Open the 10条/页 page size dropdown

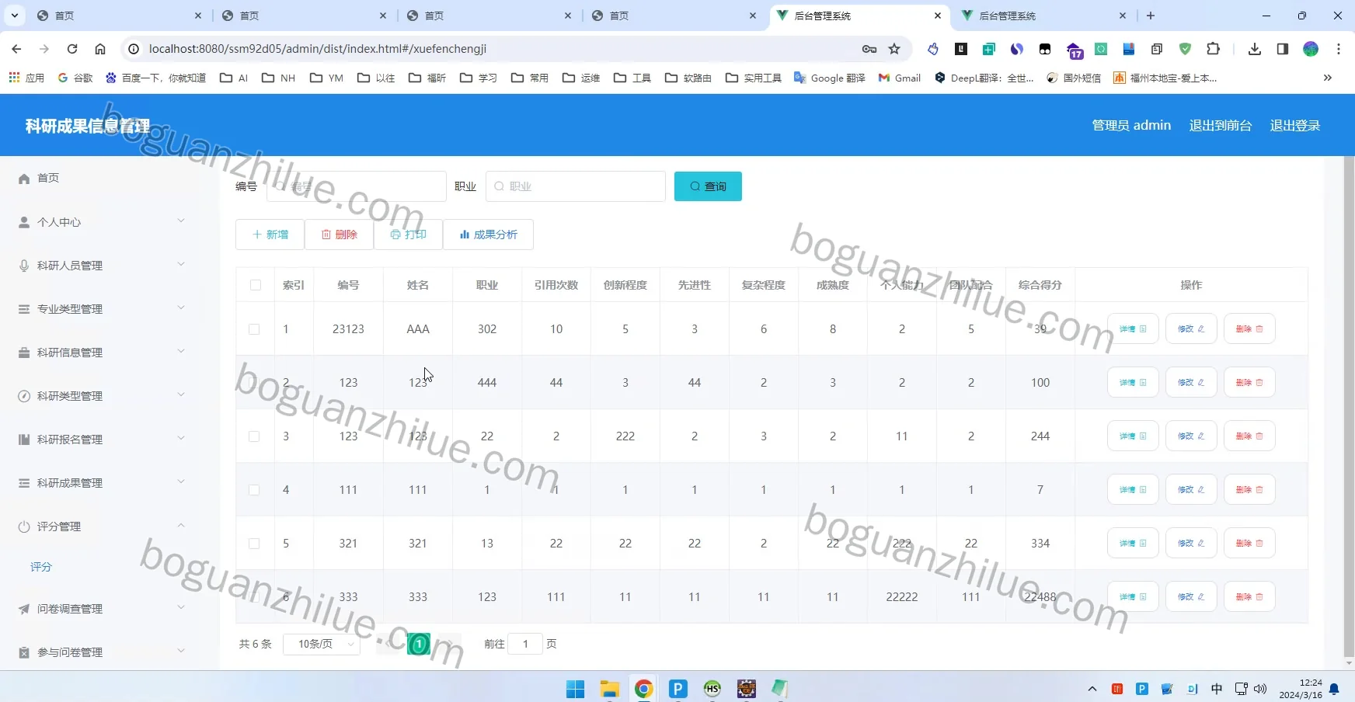pyautogui.click(x=322, y=644)
